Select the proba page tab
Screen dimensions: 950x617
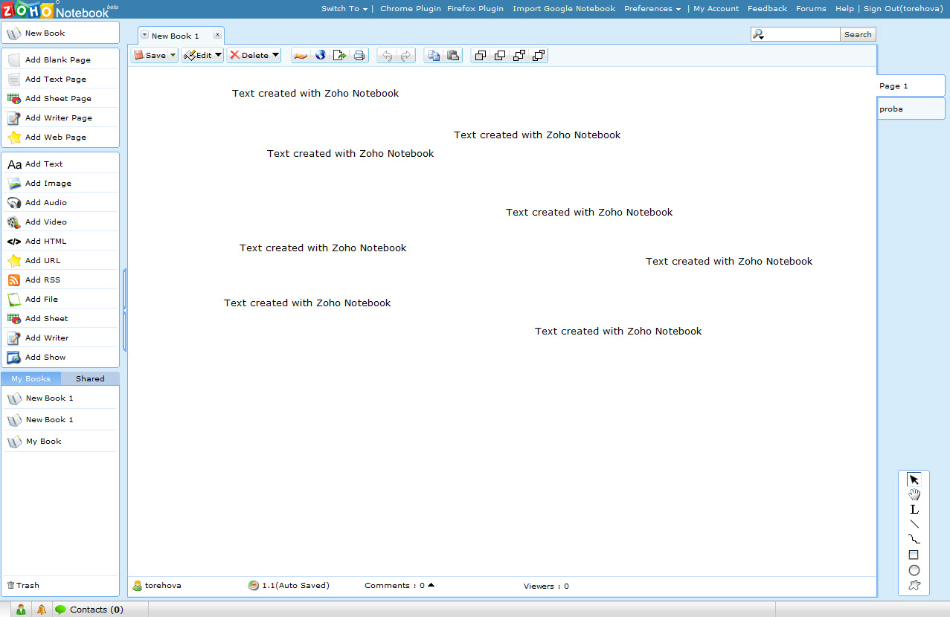(911, 109)
